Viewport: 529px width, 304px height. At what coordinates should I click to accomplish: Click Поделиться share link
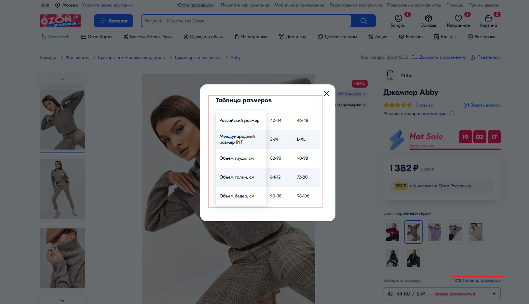coord(485,57)
